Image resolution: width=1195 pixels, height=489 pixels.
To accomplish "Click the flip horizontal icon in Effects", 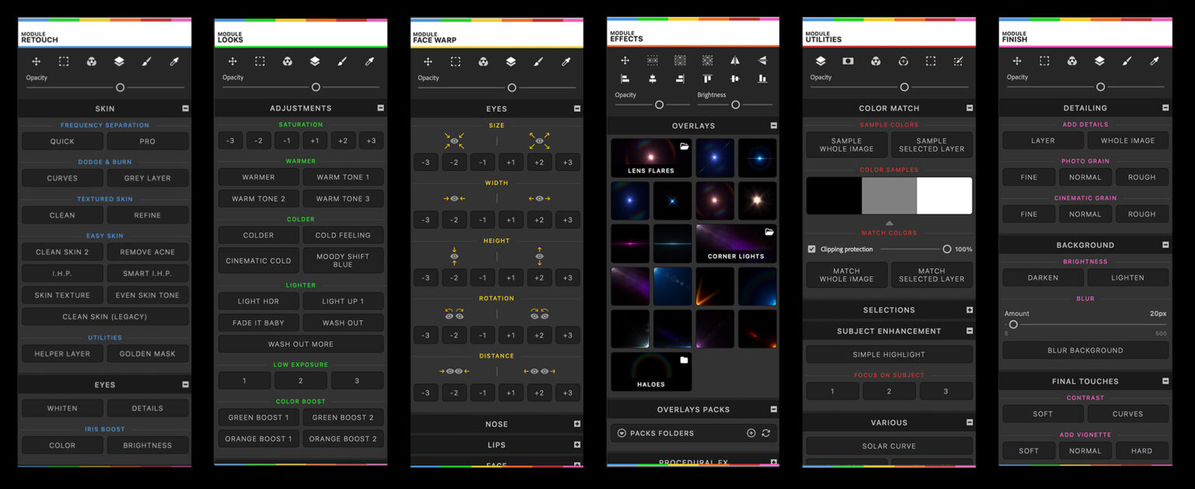I will click(734, 61).
